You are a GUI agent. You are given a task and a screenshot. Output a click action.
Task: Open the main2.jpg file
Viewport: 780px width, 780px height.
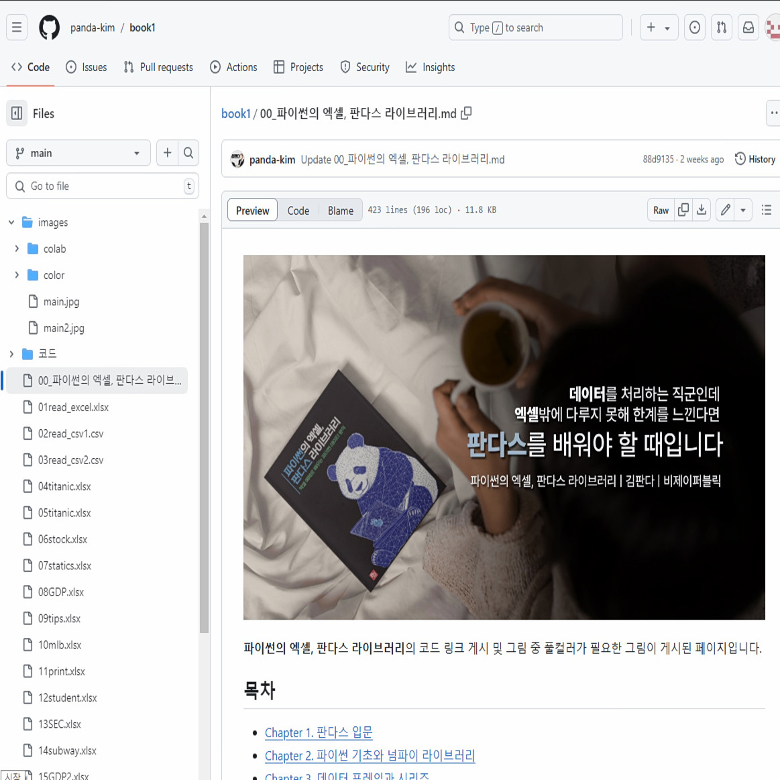pyautogui.click(x=64, y=328)
